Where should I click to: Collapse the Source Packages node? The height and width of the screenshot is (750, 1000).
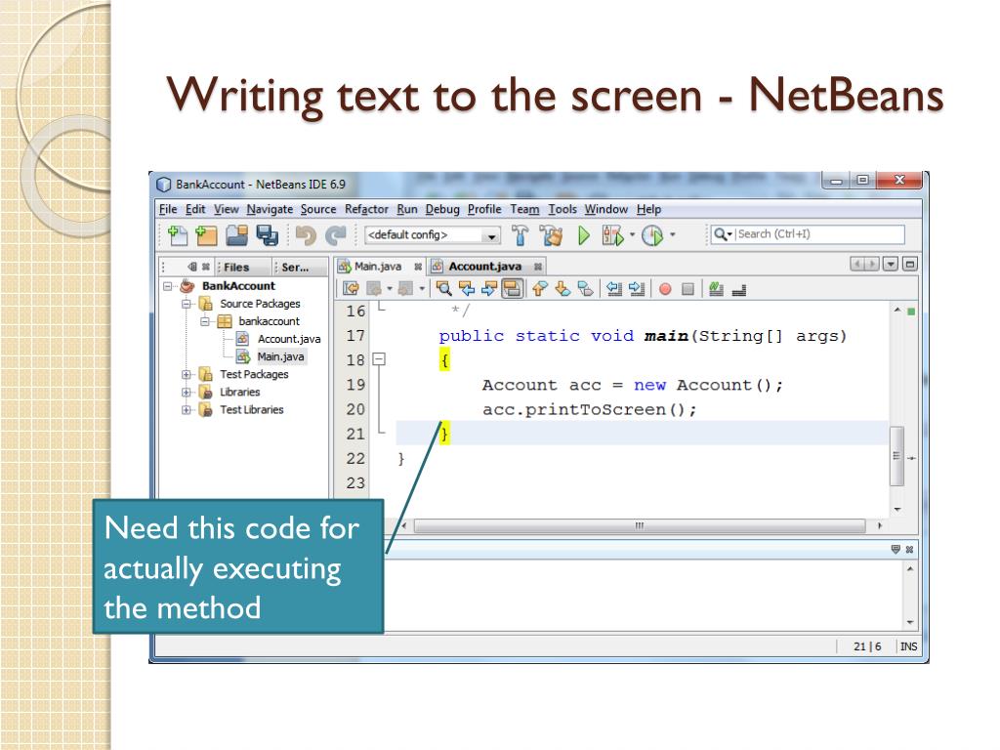pyautogui.click(x=187, y=305)
